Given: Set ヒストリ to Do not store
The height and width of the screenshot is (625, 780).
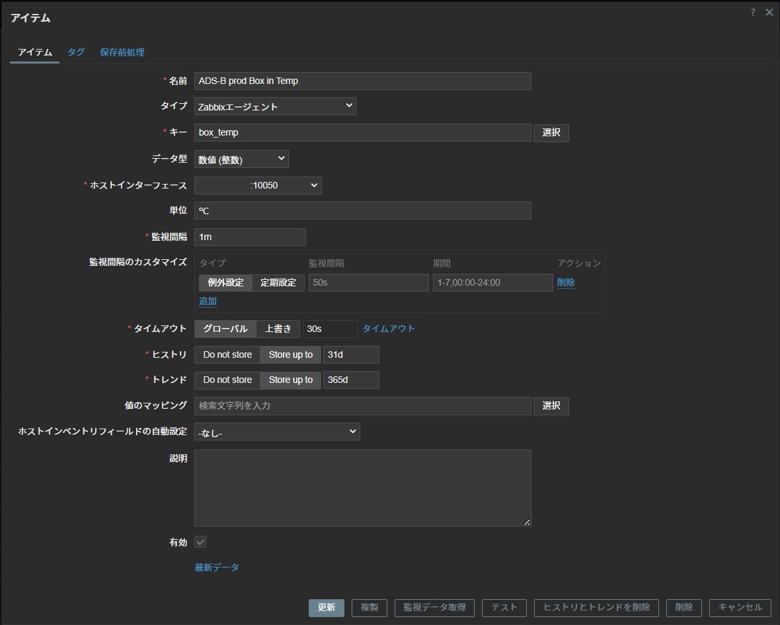Looking at the screenshot, I should click(227, 354).
